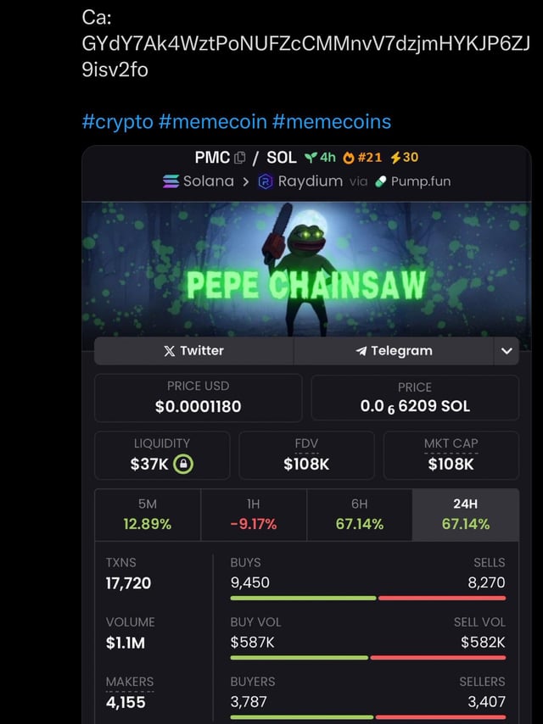The width and height of the screenshot is (543, 724).
Task: Click the green buys ratio bar
Action: click(302, 598)
